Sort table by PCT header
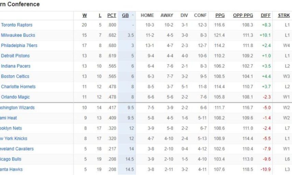Viewport: 292px width, 175px height. (x=112, y=15)
